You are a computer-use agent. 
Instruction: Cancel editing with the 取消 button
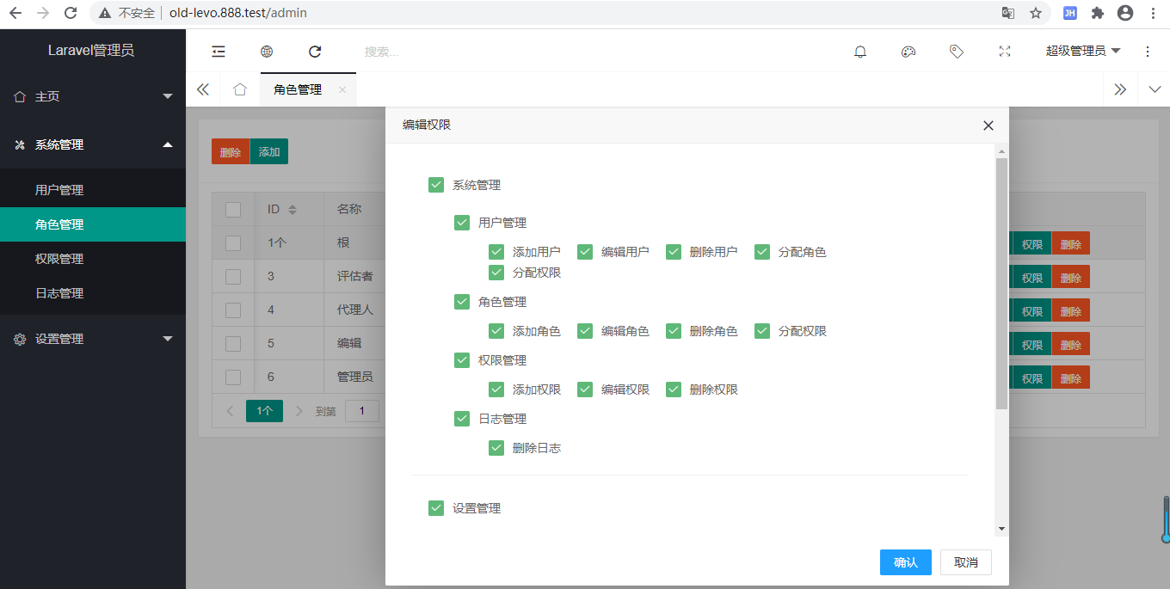pos(965,562)
